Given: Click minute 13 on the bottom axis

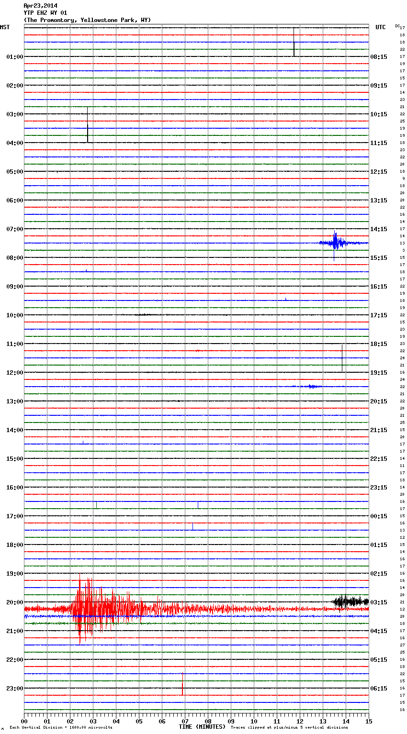Looking at the screenshot, I should (323, 721).
